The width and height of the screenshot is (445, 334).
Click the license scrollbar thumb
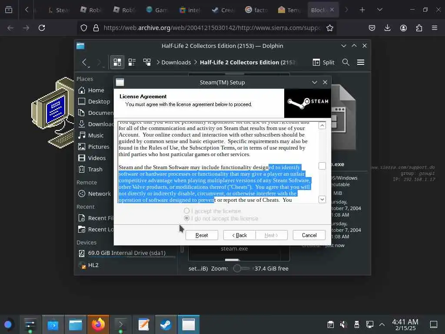[322, 166]
